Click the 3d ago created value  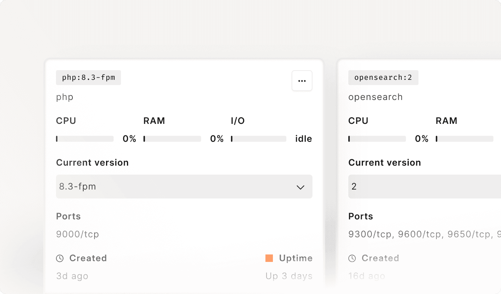(72, 276)
